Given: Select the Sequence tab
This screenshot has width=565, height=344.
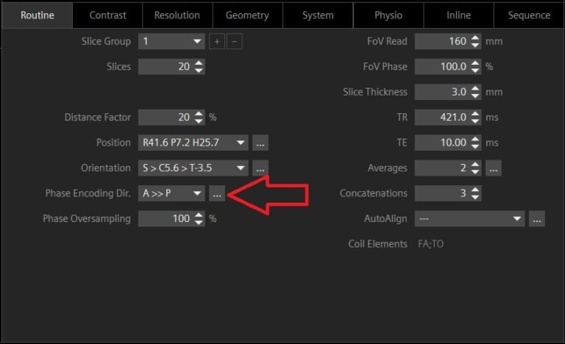Looking at the screenshot, I should pyautogui.click(x=528, y=15).
